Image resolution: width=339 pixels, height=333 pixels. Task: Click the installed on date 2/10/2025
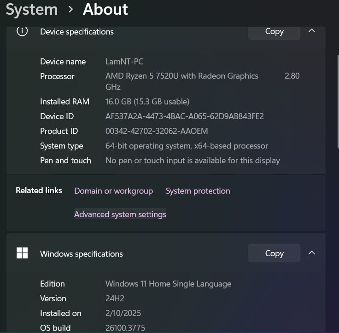click(123, 313)
